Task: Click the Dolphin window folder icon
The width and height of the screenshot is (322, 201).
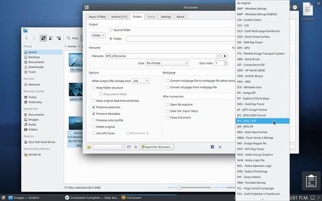Action: (25, 30)
